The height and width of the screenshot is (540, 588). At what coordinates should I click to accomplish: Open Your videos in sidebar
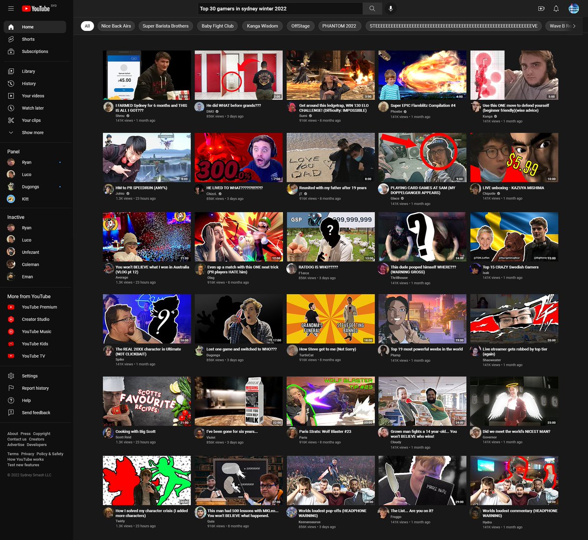tap(35, 96)
